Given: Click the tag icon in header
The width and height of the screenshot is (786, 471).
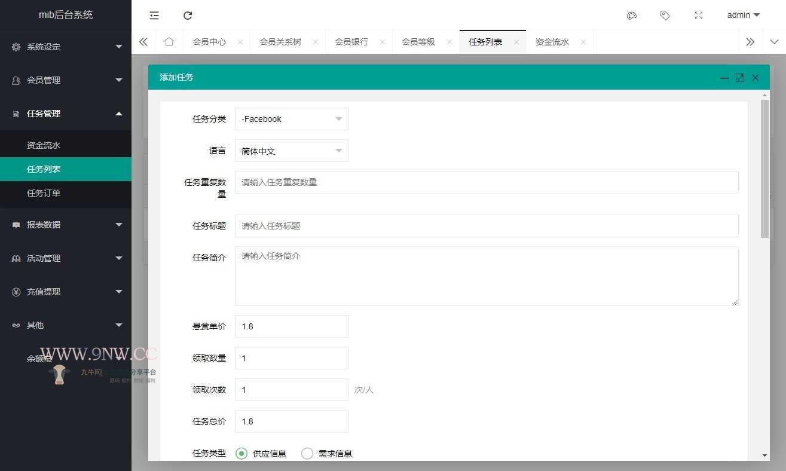Looking at the screenshot, I should [665, 16].
